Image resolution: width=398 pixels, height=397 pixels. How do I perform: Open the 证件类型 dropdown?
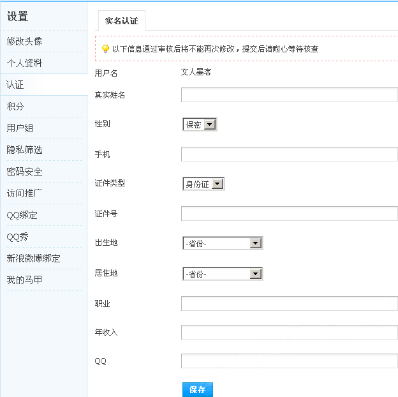pyautogui.click(x=203, y=184)
